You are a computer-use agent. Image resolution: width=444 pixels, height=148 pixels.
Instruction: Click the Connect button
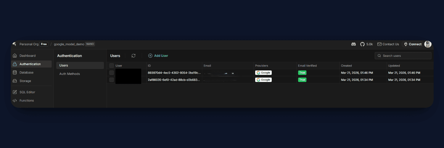413,44
